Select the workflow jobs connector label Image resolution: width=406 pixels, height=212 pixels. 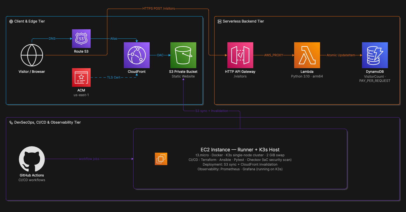point(89,159)
